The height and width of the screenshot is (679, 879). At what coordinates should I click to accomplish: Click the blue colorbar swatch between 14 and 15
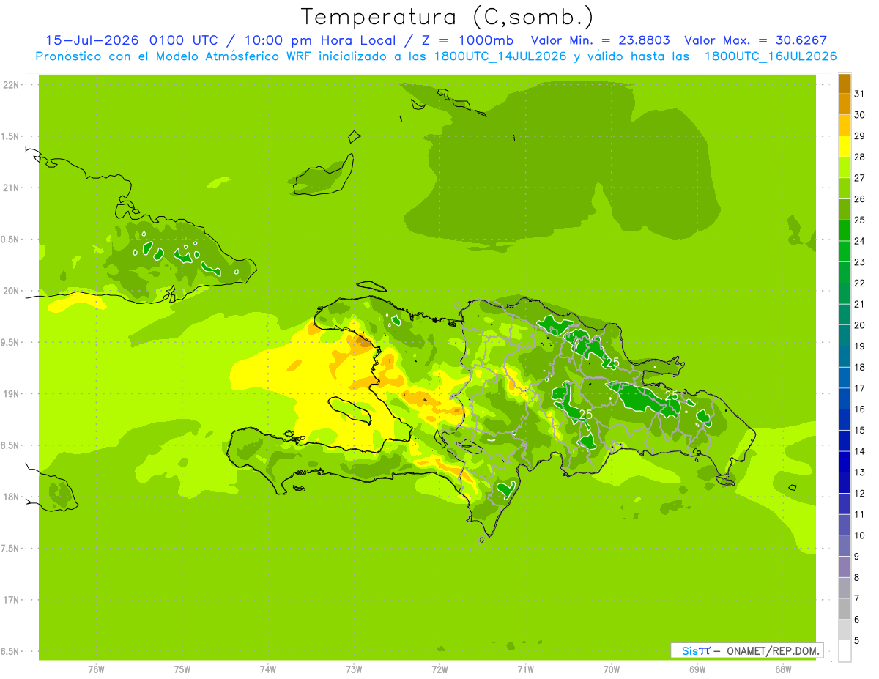[845, 441]
